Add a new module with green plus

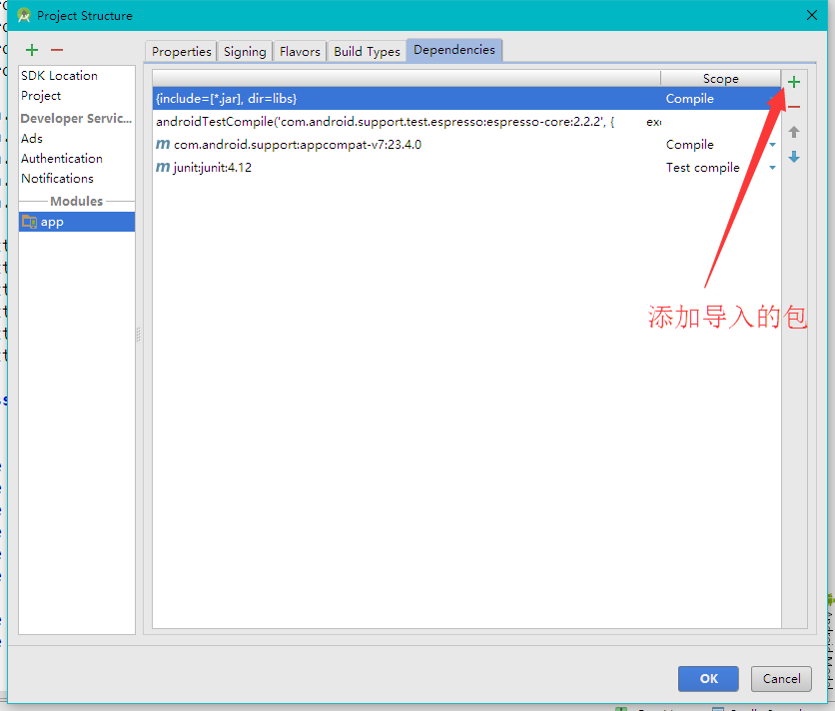(x=32, y=50)
